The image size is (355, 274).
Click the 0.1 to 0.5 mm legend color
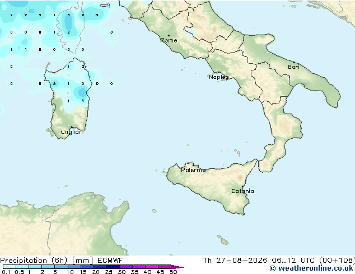(x=10, y=267)
